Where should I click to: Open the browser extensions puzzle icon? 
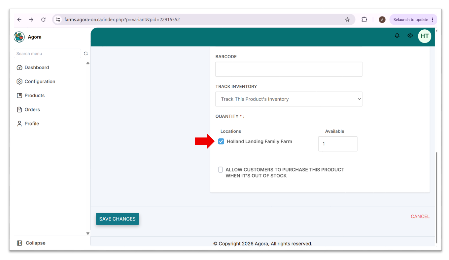pos(364,19)
